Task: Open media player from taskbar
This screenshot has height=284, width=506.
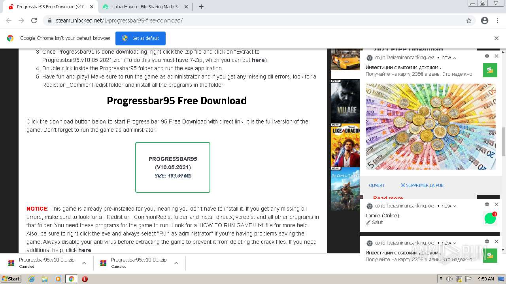Action: [58, 279]
